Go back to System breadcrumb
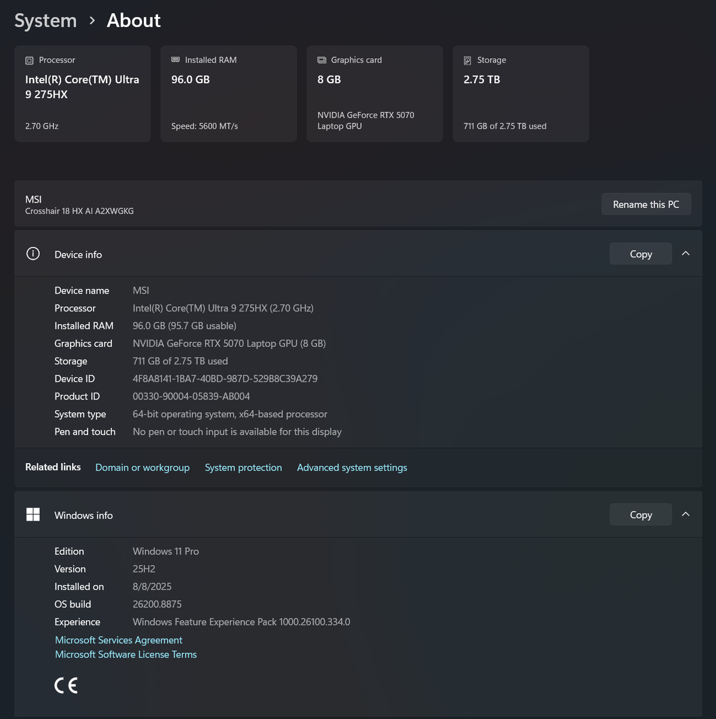 pyautogui.click(x=46, y=20)
